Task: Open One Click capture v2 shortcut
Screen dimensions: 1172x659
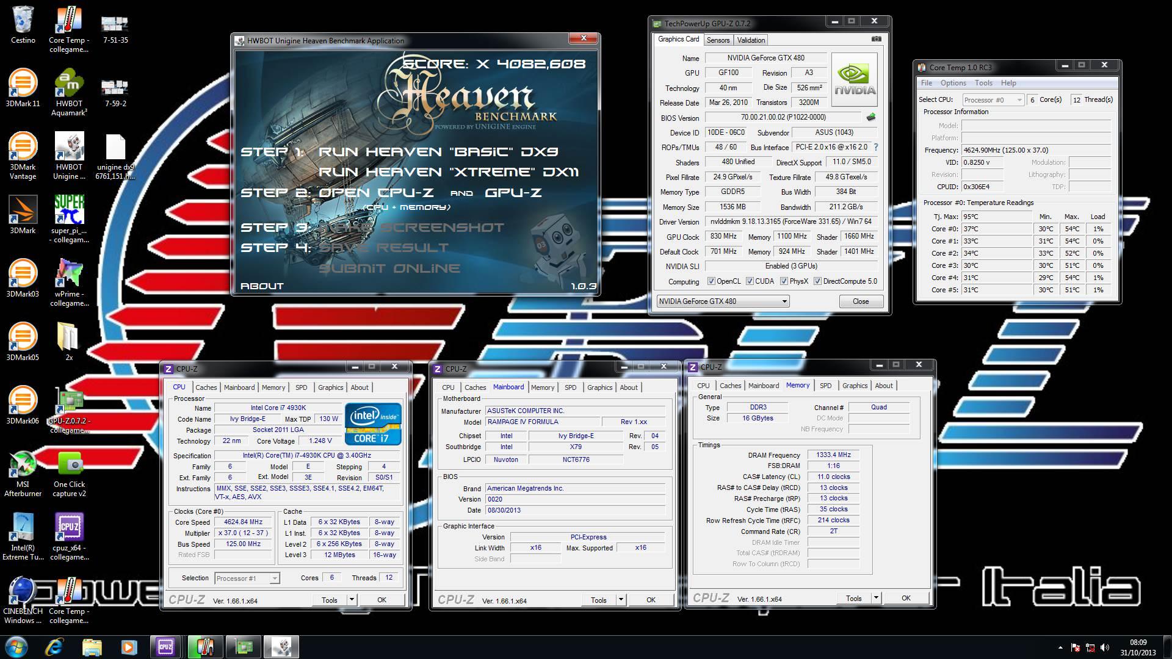Action: coord(69,474)
